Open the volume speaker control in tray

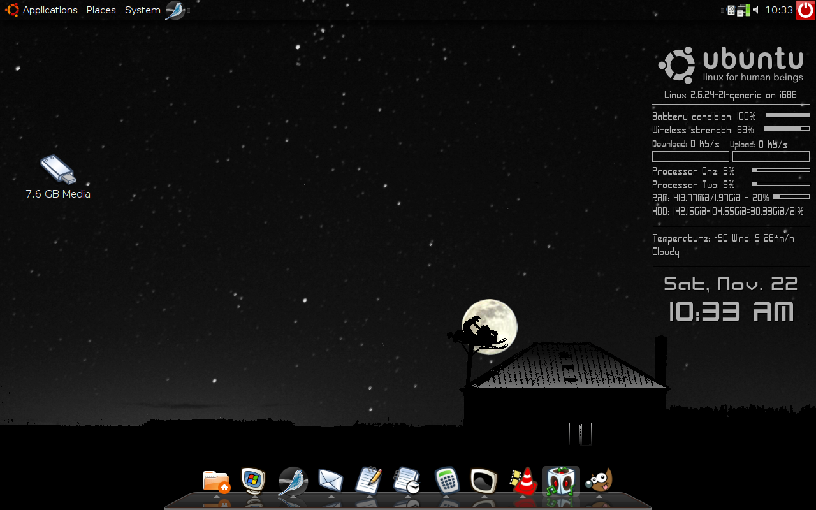(755, 10)
